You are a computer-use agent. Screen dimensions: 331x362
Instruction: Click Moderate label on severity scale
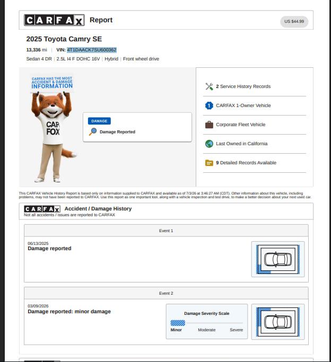[207, 330]
